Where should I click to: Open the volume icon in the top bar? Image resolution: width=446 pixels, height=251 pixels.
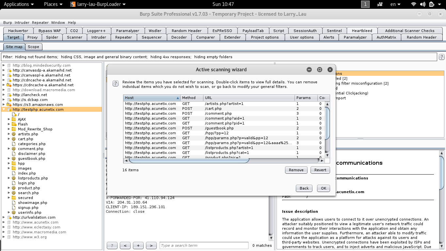click(x=423, y=4)
